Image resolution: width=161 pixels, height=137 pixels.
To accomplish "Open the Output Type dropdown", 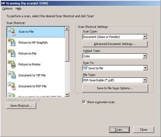I will pos(145,56).
